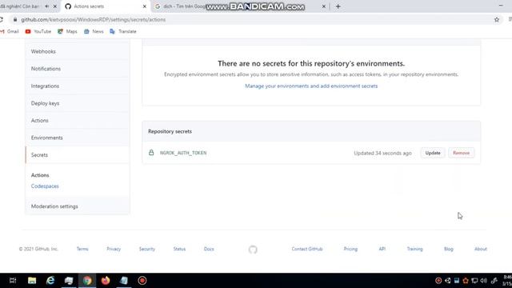Click the Repository secrets heading
Image resolution: width=512 pixels, height=288 pixels.
[x=170, y=131]
